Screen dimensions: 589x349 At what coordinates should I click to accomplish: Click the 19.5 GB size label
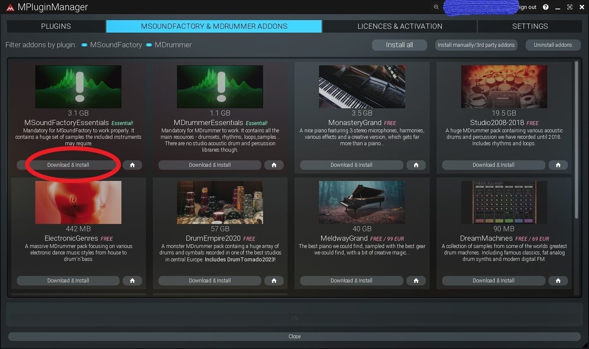point(504,113)
